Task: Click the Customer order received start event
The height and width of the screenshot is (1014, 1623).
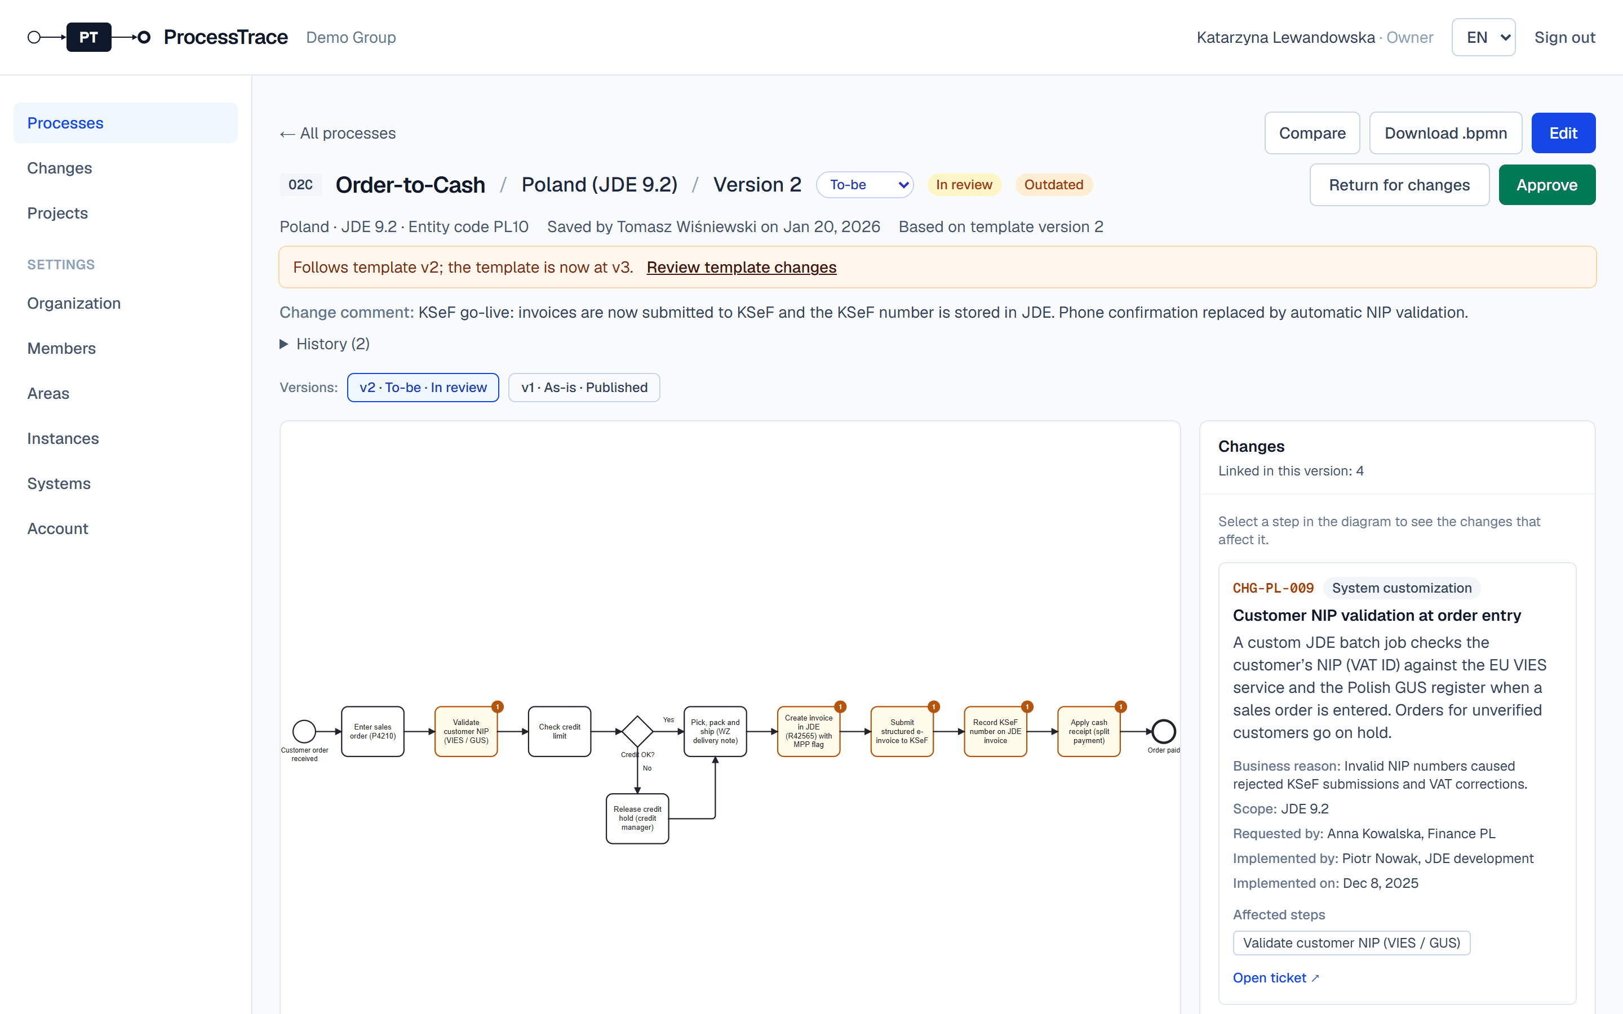Action: coord(304,731)
